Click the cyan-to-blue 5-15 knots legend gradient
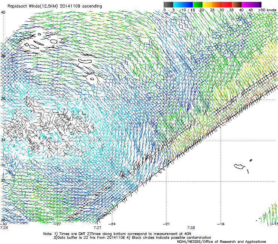 click(x=183, y=5)
